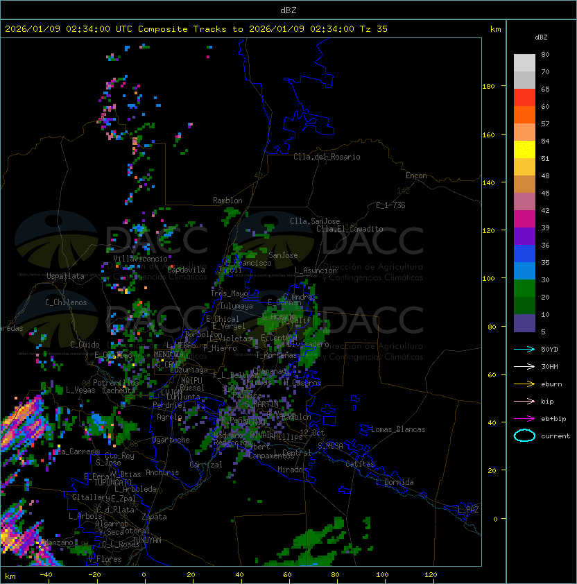The width and height of the screenshot is (577, 584).
Task: Click the cyan ellipse 'current' symbol
Action: (524, 436)
